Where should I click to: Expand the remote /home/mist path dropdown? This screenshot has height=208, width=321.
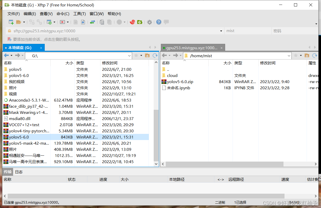click(x=289, y=56)
